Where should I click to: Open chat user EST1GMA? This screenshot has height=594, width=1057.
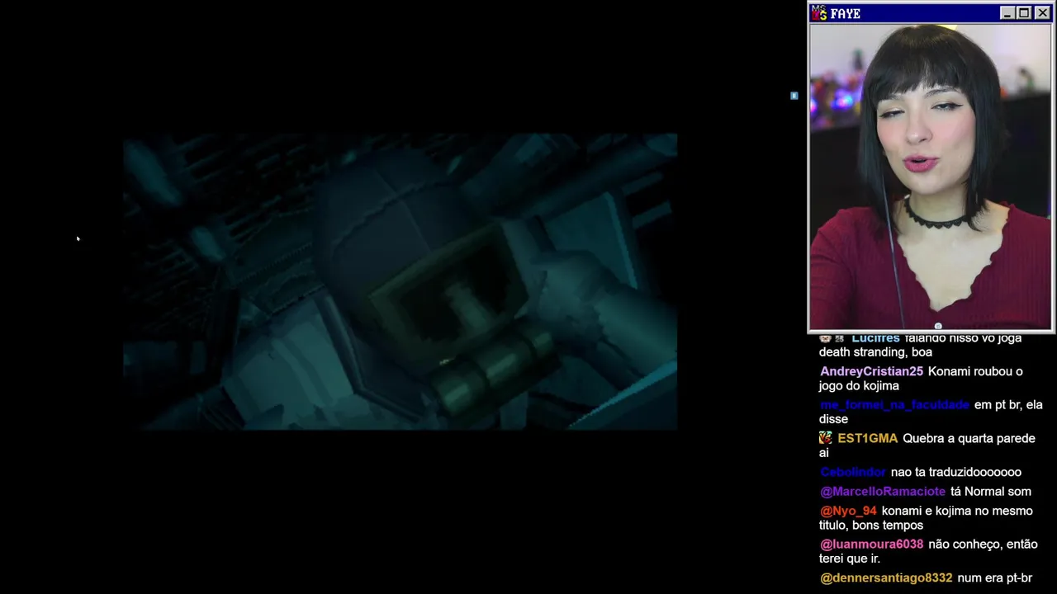click(x=867, y=439)
